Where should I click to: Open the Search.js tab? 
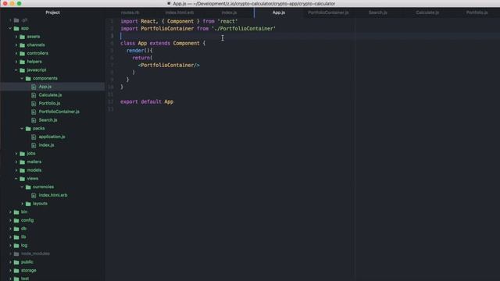(378, 12)
